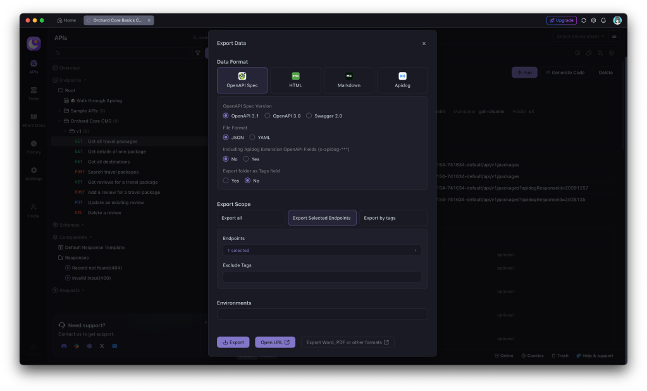Click the Export button
Screen dimensions: 647x391
[x=233, y=342]
